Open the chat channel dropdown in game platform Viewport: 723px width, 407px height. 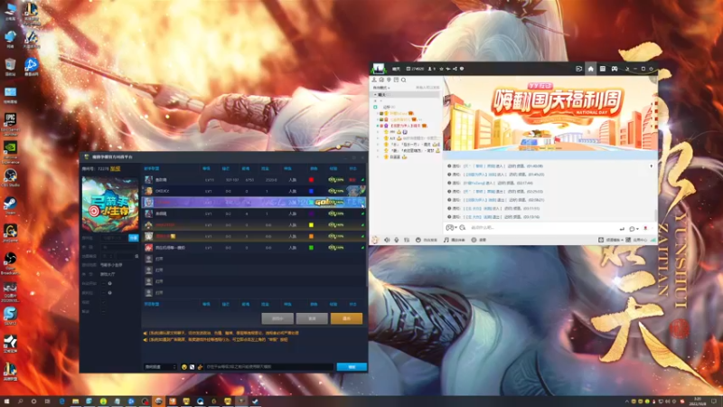[160, 367]
